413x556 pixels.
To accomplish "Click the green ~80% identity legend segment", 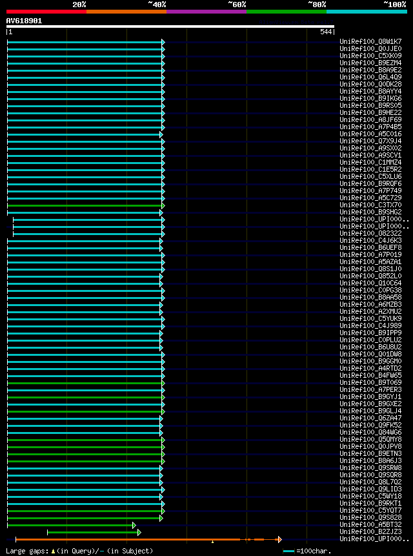I will (x=287, y=12).
